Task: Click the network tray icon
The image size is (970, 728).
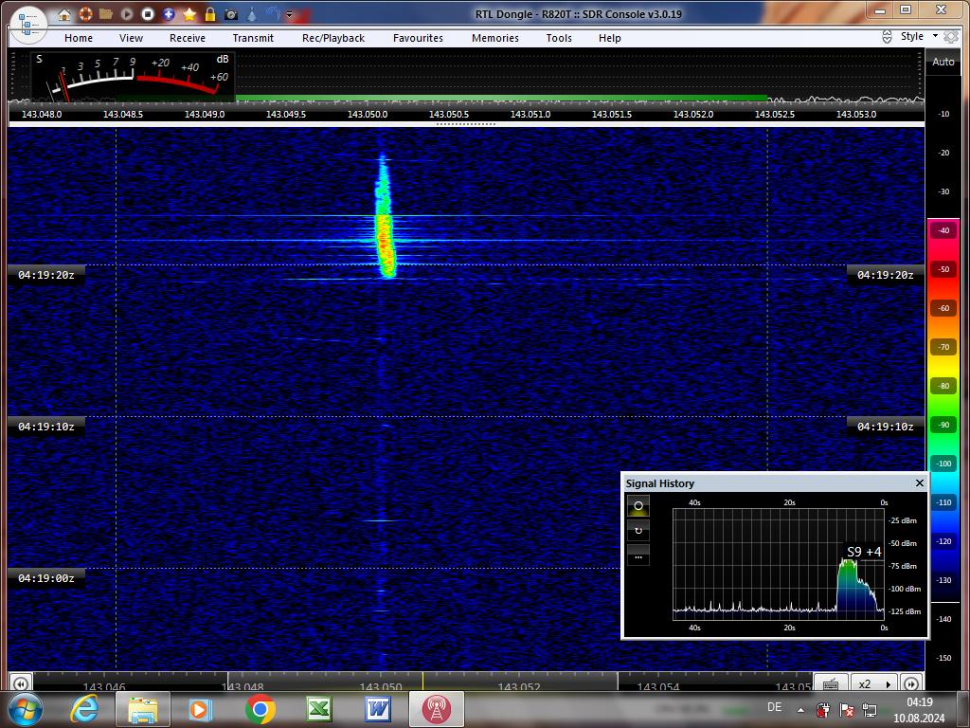Action: point(870,709)
